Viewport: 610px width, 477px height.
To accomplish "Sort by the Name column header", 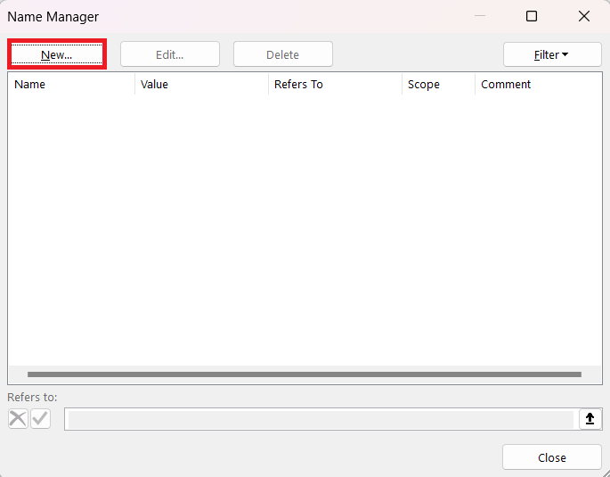I will (71, 84).
